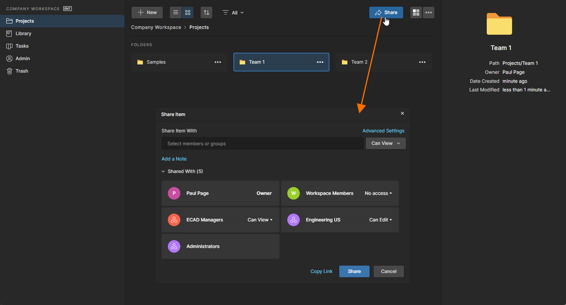Screen dimensions: 566x305
Task: Open Team 2 folder three-dot menu
Action: (x=422, y=62)
